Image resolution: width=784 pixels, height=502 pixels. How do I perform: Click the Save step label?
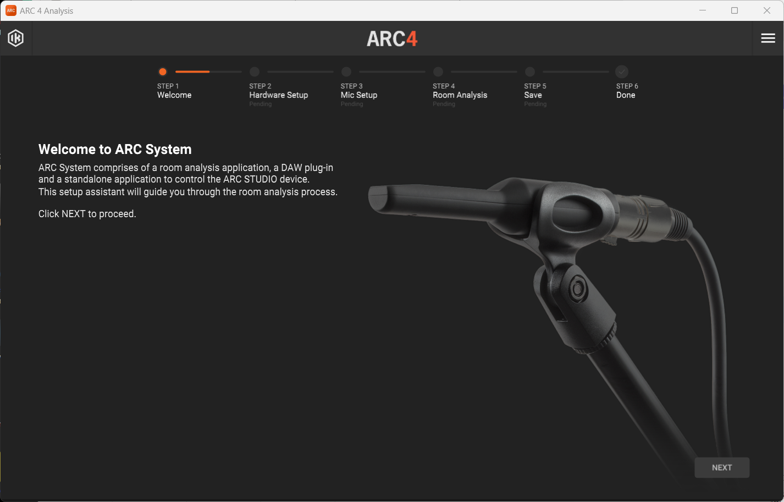[x=533, y=95]
